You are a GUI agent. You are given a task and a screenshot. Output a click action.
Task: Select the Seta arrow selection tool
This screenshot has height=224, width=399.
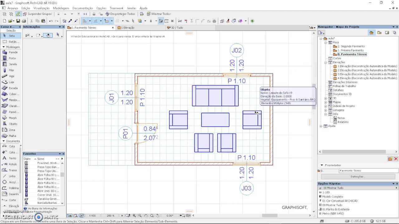click(x=11, y=36)
